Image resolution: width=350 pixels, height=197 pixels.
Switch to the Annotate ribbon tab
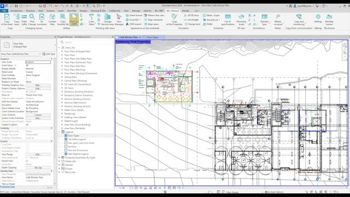(x=72, y=11)
